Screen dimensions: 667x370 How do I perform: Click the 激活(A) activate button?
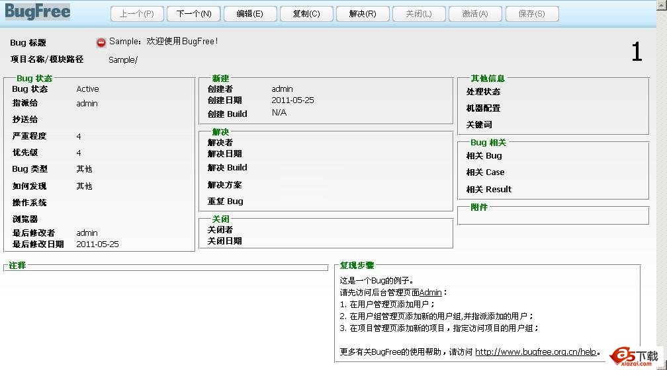tap(475, 14)
